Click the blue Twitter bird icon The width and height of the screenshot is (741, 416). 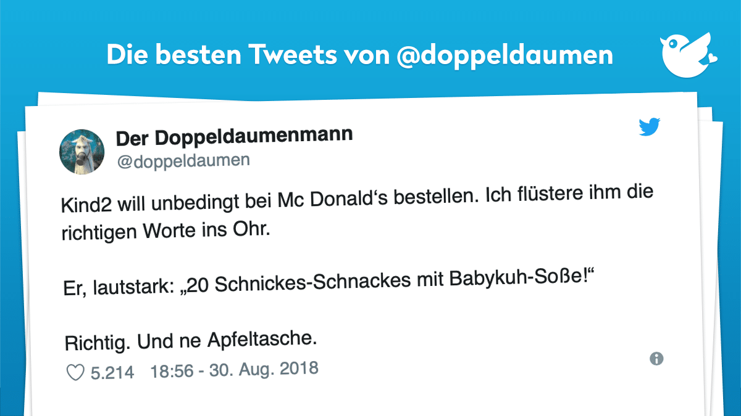tap(650, 127)
